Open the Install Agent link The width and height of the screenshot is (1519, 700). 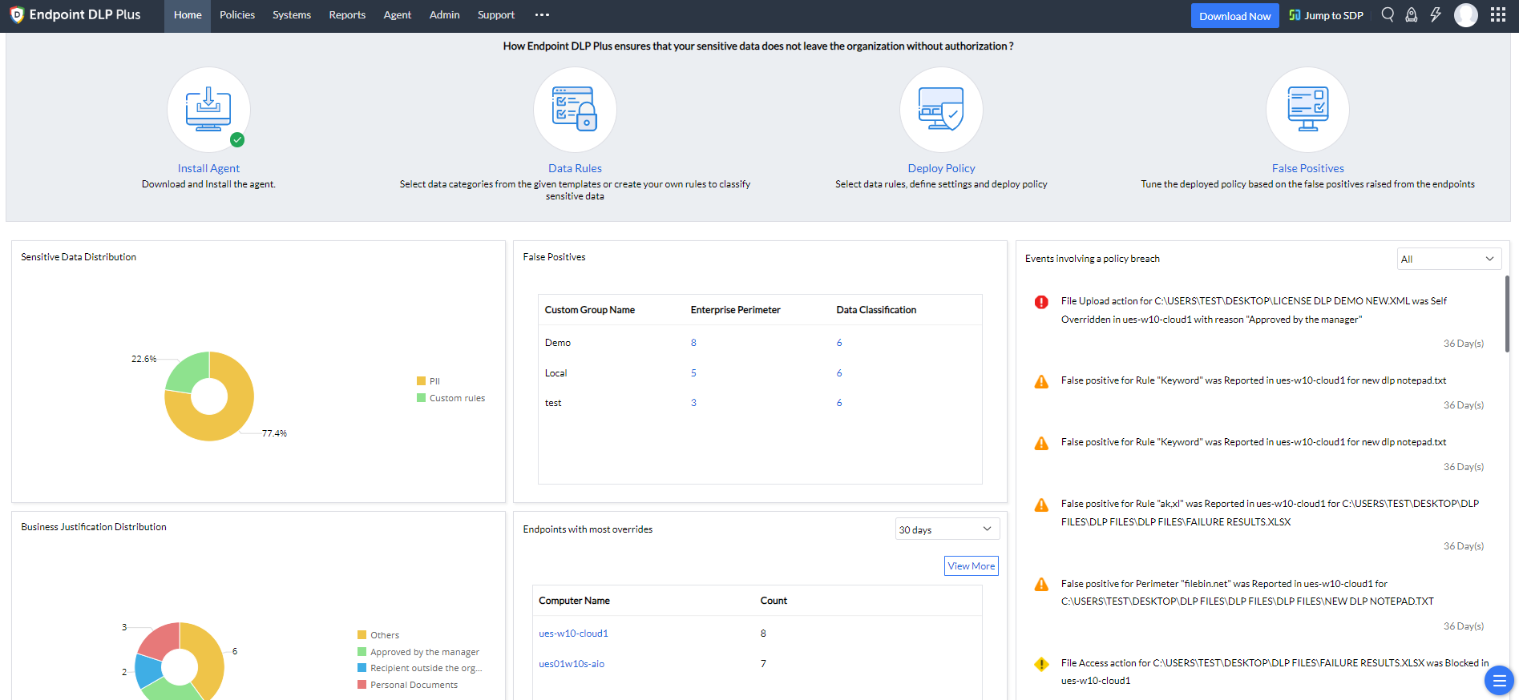[x=208, y=168]
